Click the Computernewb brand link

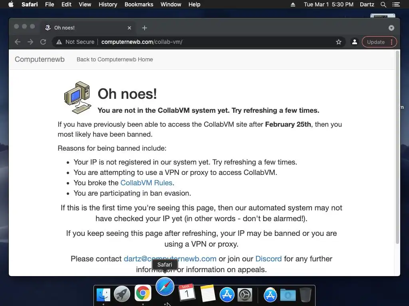click(40, 59)
